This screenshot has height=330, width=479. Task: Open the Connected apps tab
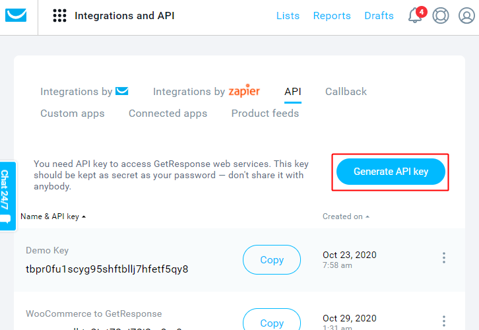(x=168, y=114)
